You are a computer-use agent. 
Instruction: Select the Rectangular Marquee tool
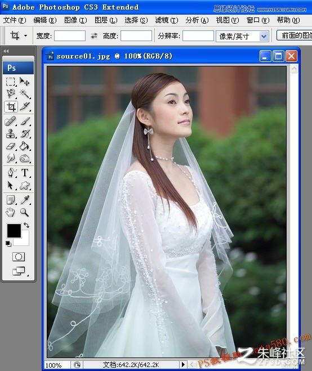[11, 82]
